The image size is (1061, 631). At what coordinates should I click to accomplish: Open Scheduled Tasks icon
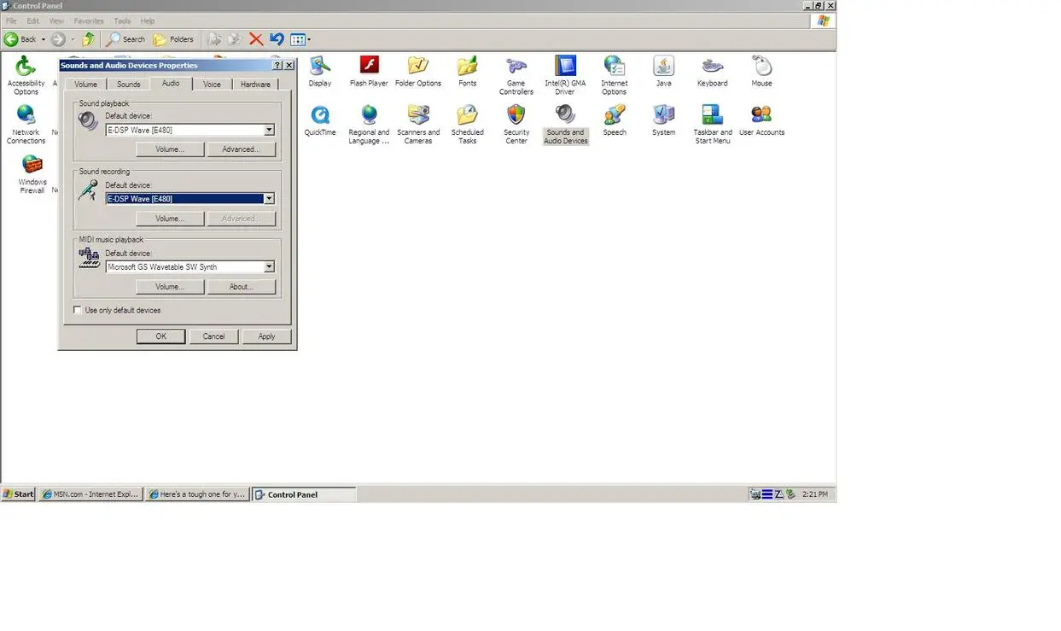467,125
